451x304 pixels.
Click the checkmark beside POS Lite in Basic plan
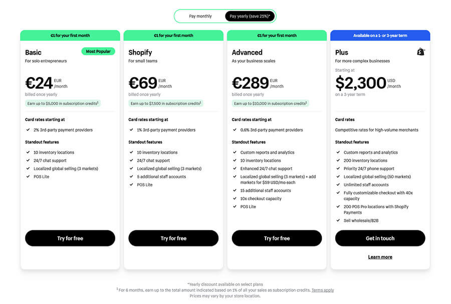27,176
